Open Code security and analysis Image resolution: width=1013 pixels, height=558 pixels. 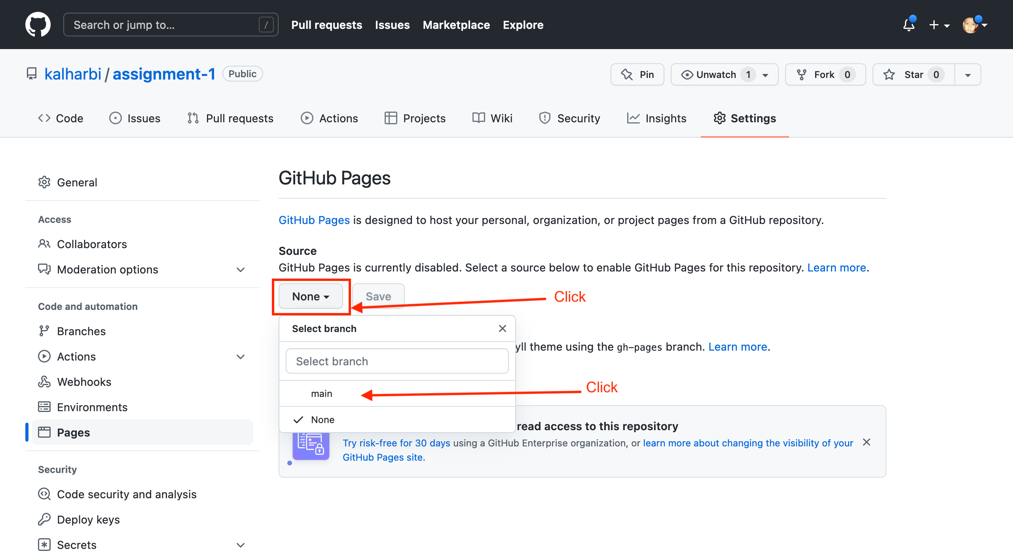click(142, 494)
